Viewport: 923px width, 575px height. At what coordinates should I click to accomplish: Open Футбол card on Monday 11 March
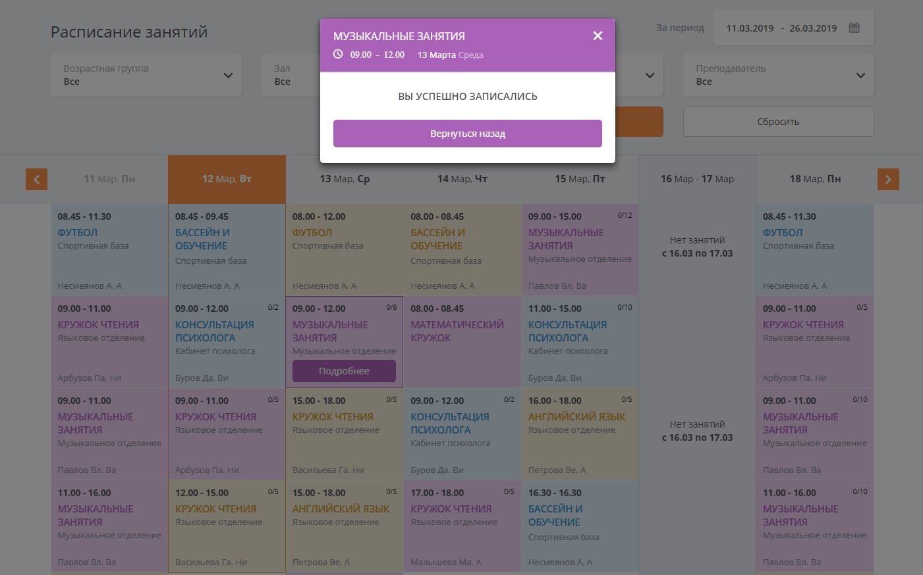pos(109,250)
